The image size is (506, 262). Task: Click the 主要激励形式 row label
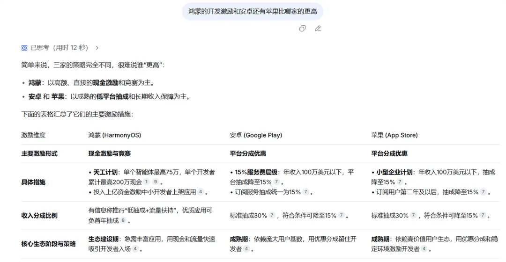click(x=39, y=154)
